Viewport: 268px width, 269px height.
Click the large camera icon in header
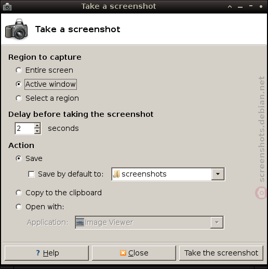17,29
